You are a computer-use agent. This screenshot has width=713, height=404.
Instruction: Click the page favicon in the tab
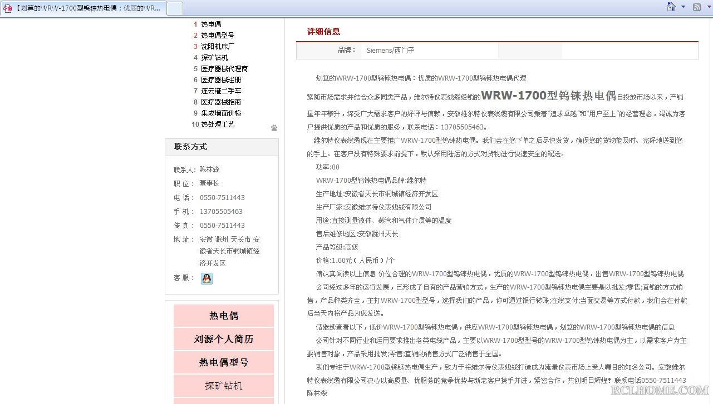[7, 8]
